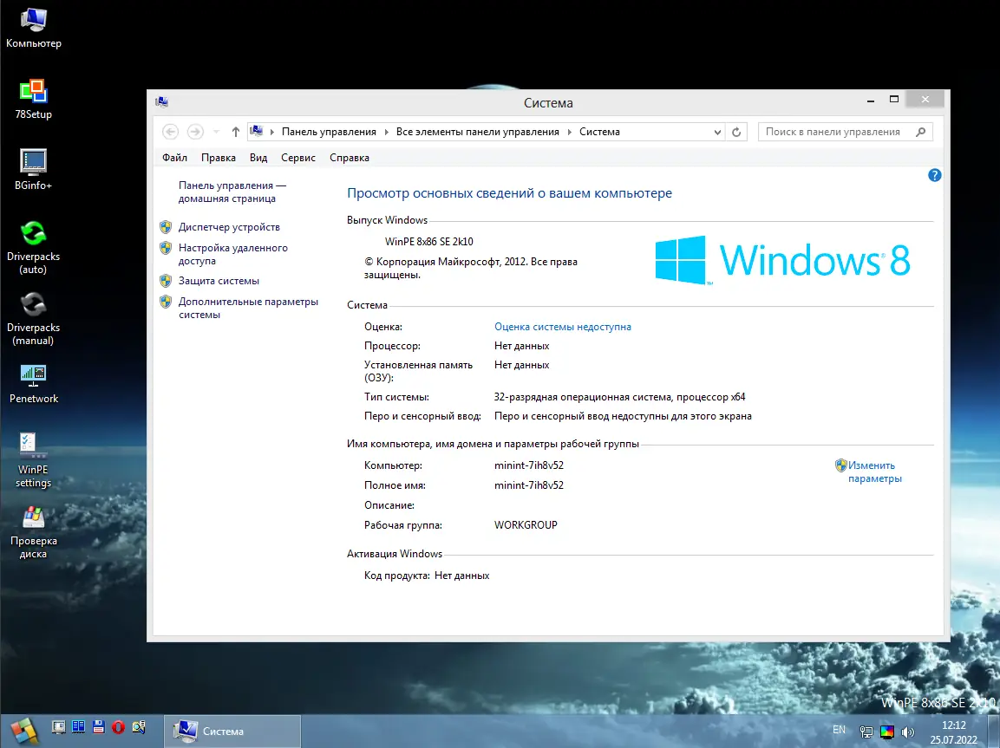
Task: Click the Система taskbar button
Action: (x=232, y=731)
